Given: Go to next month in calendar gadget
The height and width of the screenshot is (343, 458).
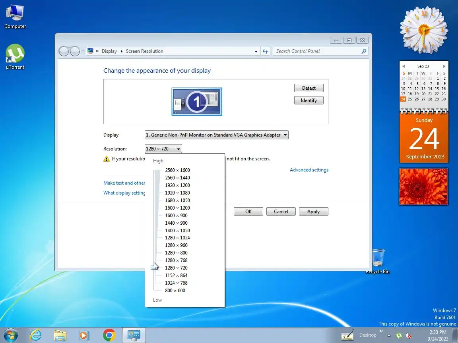Looking at the screenshot, I should [x=444, y=66].
